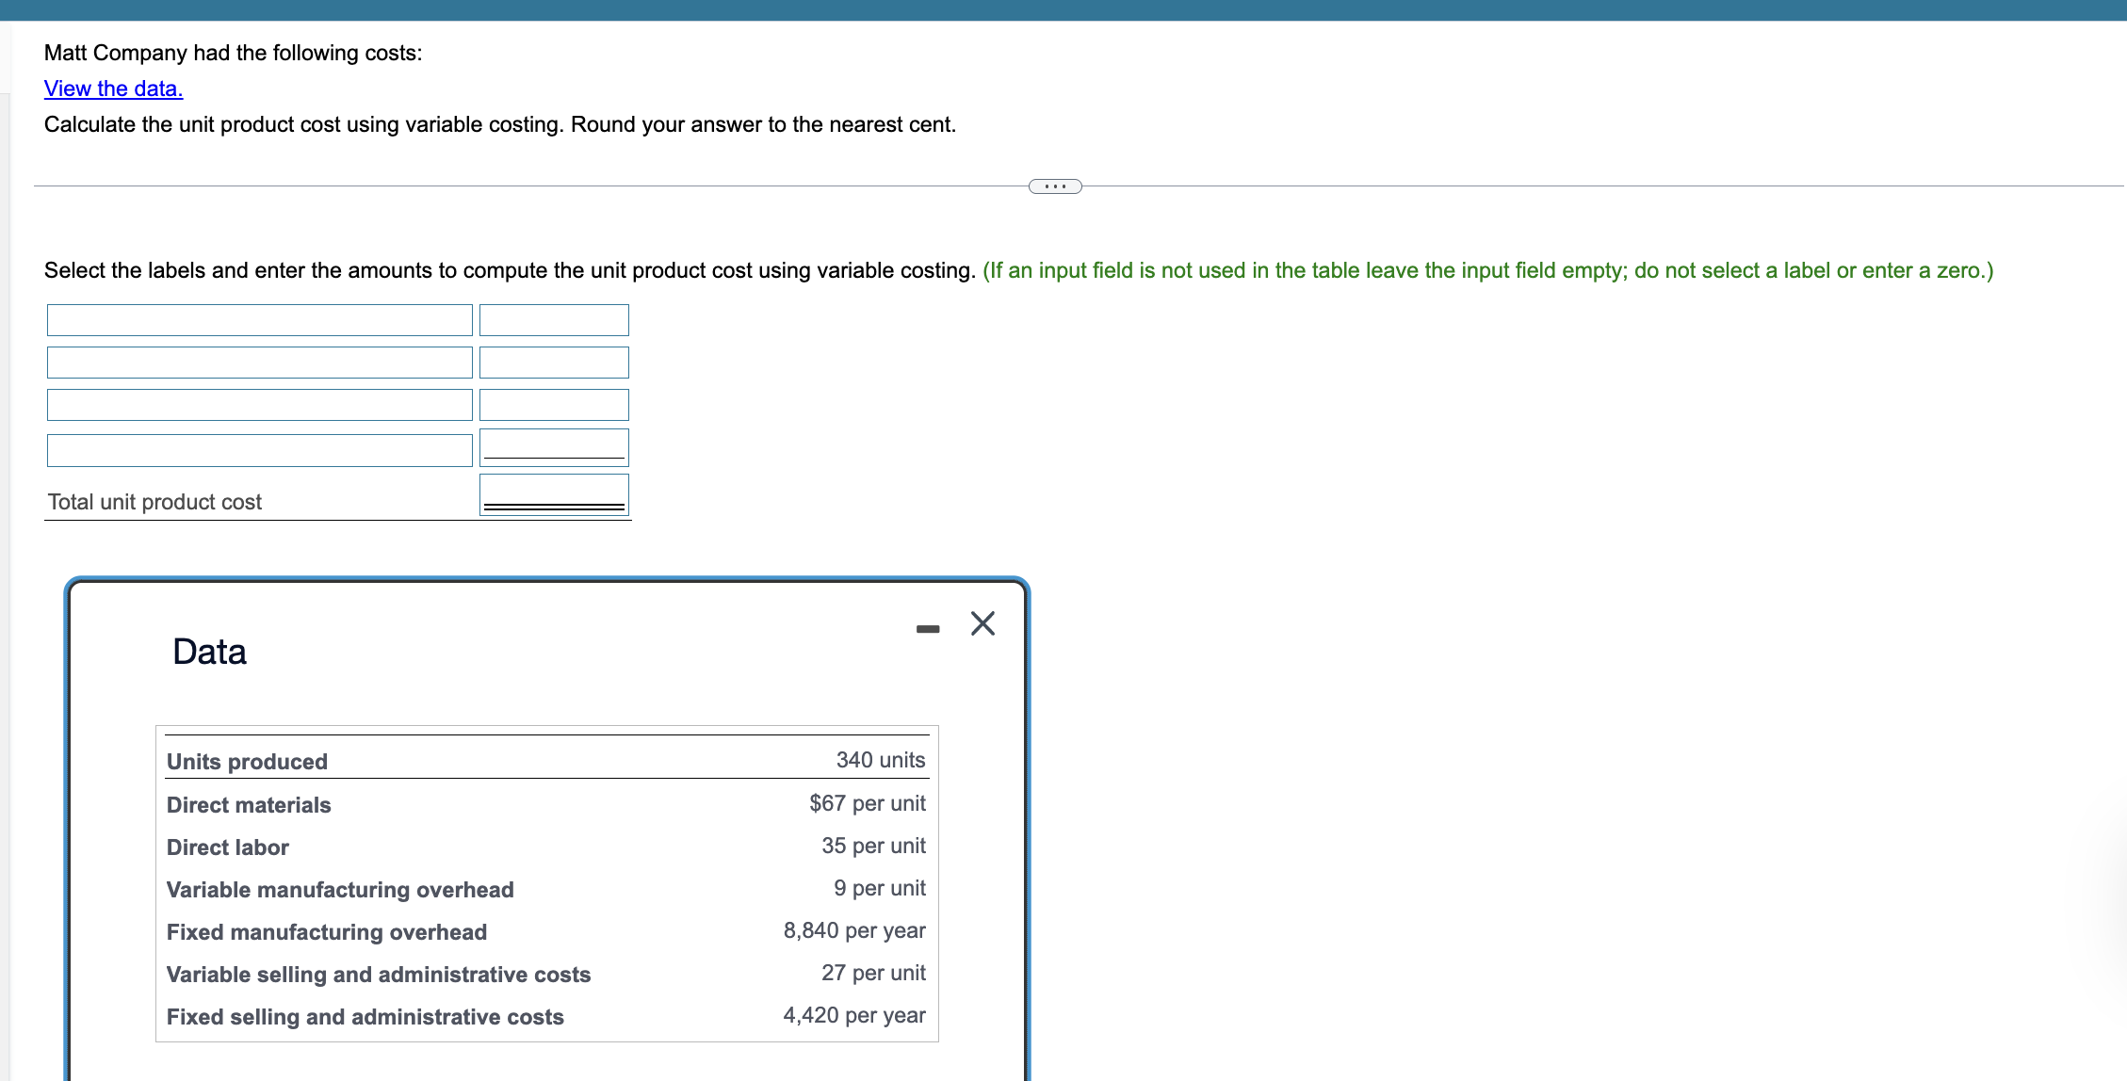Open the View the data link
The image size is (2127, 1081).
click(x=113, y=89)
